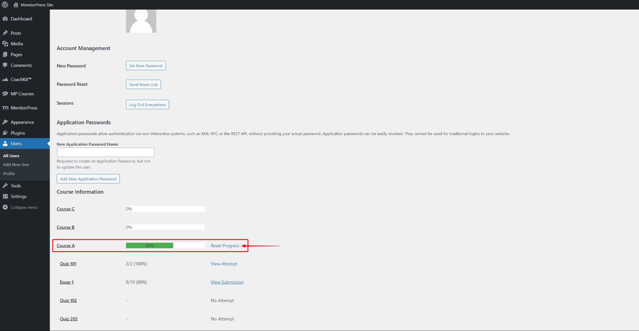Click Reset Progress for Course A
Viewport: 639px width, 331px height.
225,245
